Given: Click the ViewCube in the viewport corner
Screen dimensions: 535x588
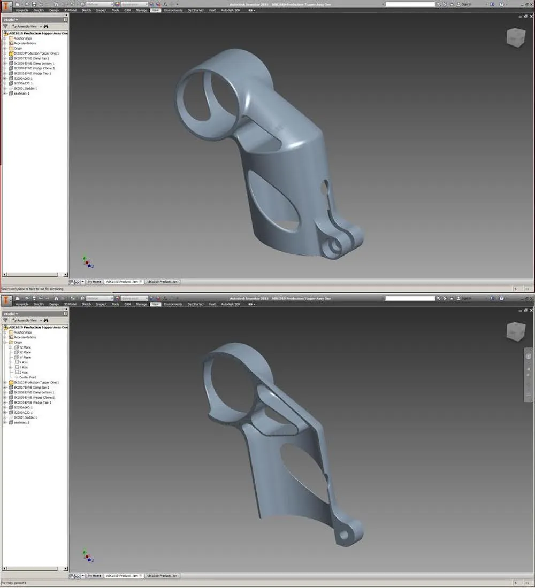Looking at the screenshot, I should pos(515,38).
